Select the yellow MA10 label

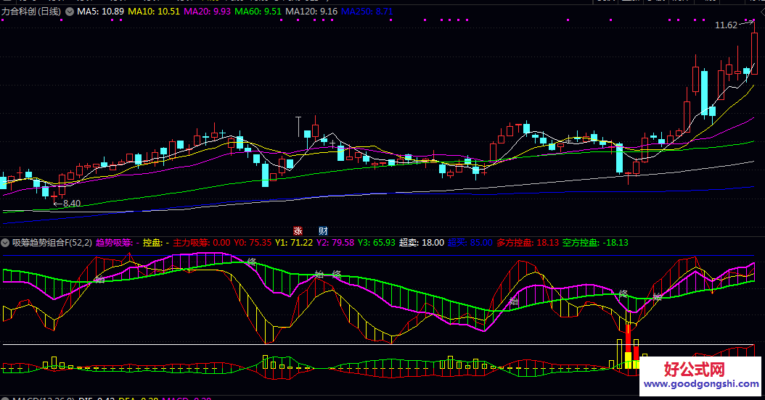coord(154,12)
